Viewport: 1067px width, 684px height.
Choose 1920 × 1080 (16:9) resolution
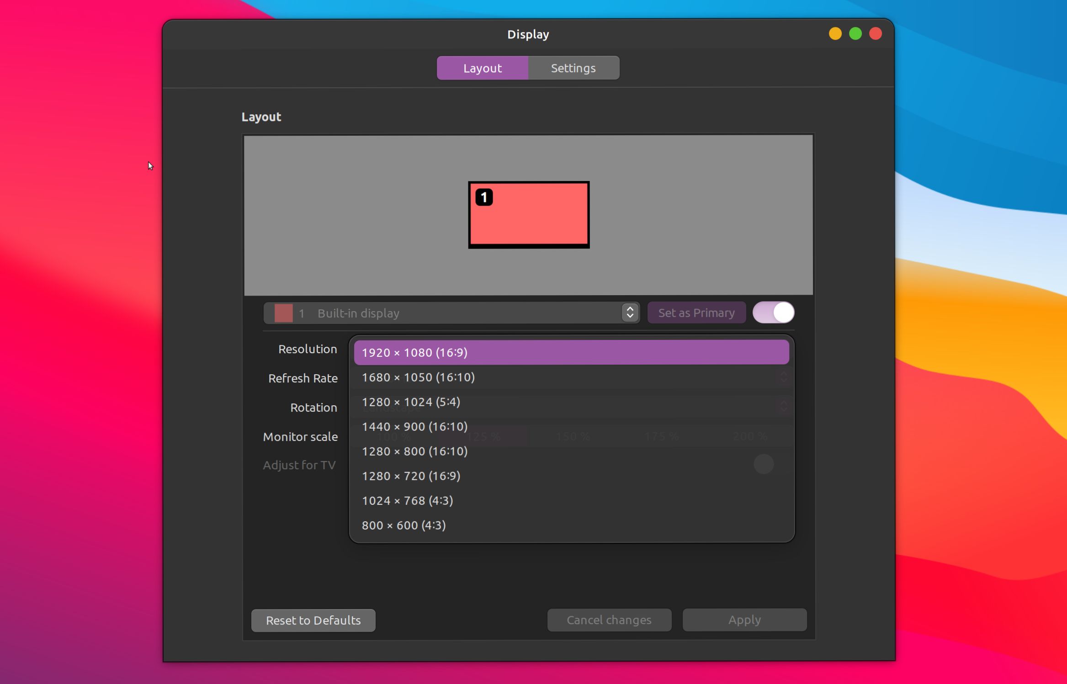click(x=571, y=352)
